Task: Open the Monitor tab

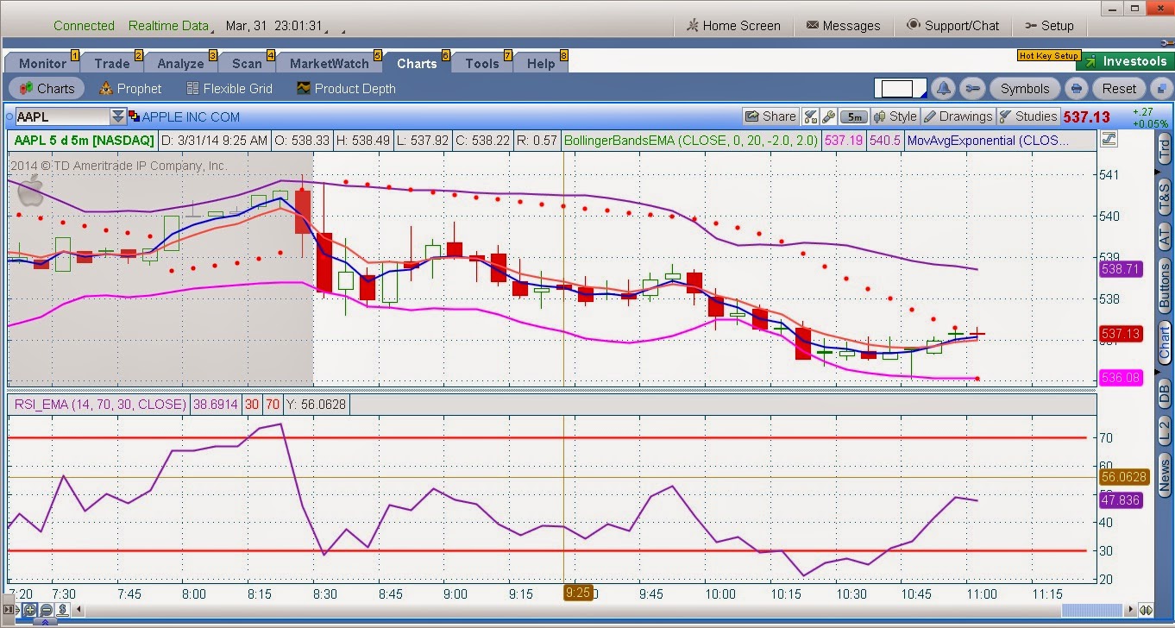Action: click(42, 63)
